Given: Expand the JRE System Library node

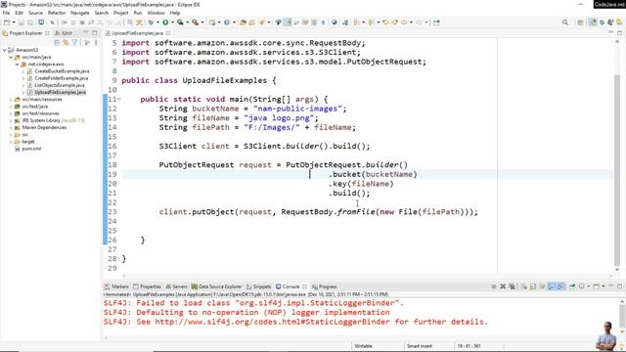Looking at the screenshot, I should click(x=11, y=120).
